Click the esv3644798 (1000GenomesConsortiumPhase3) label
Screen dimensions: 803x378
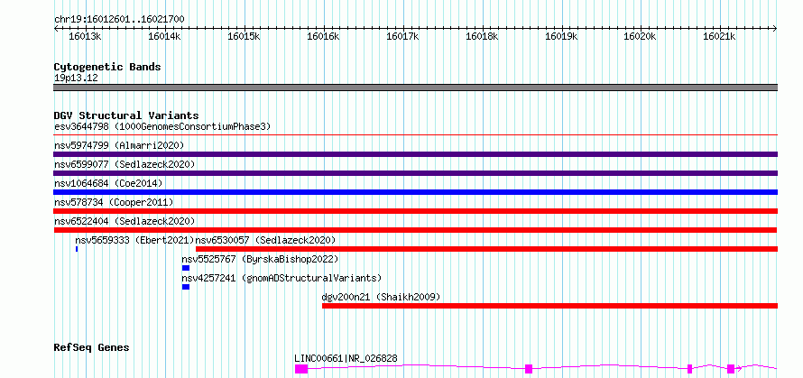click(x=162, y=126)
